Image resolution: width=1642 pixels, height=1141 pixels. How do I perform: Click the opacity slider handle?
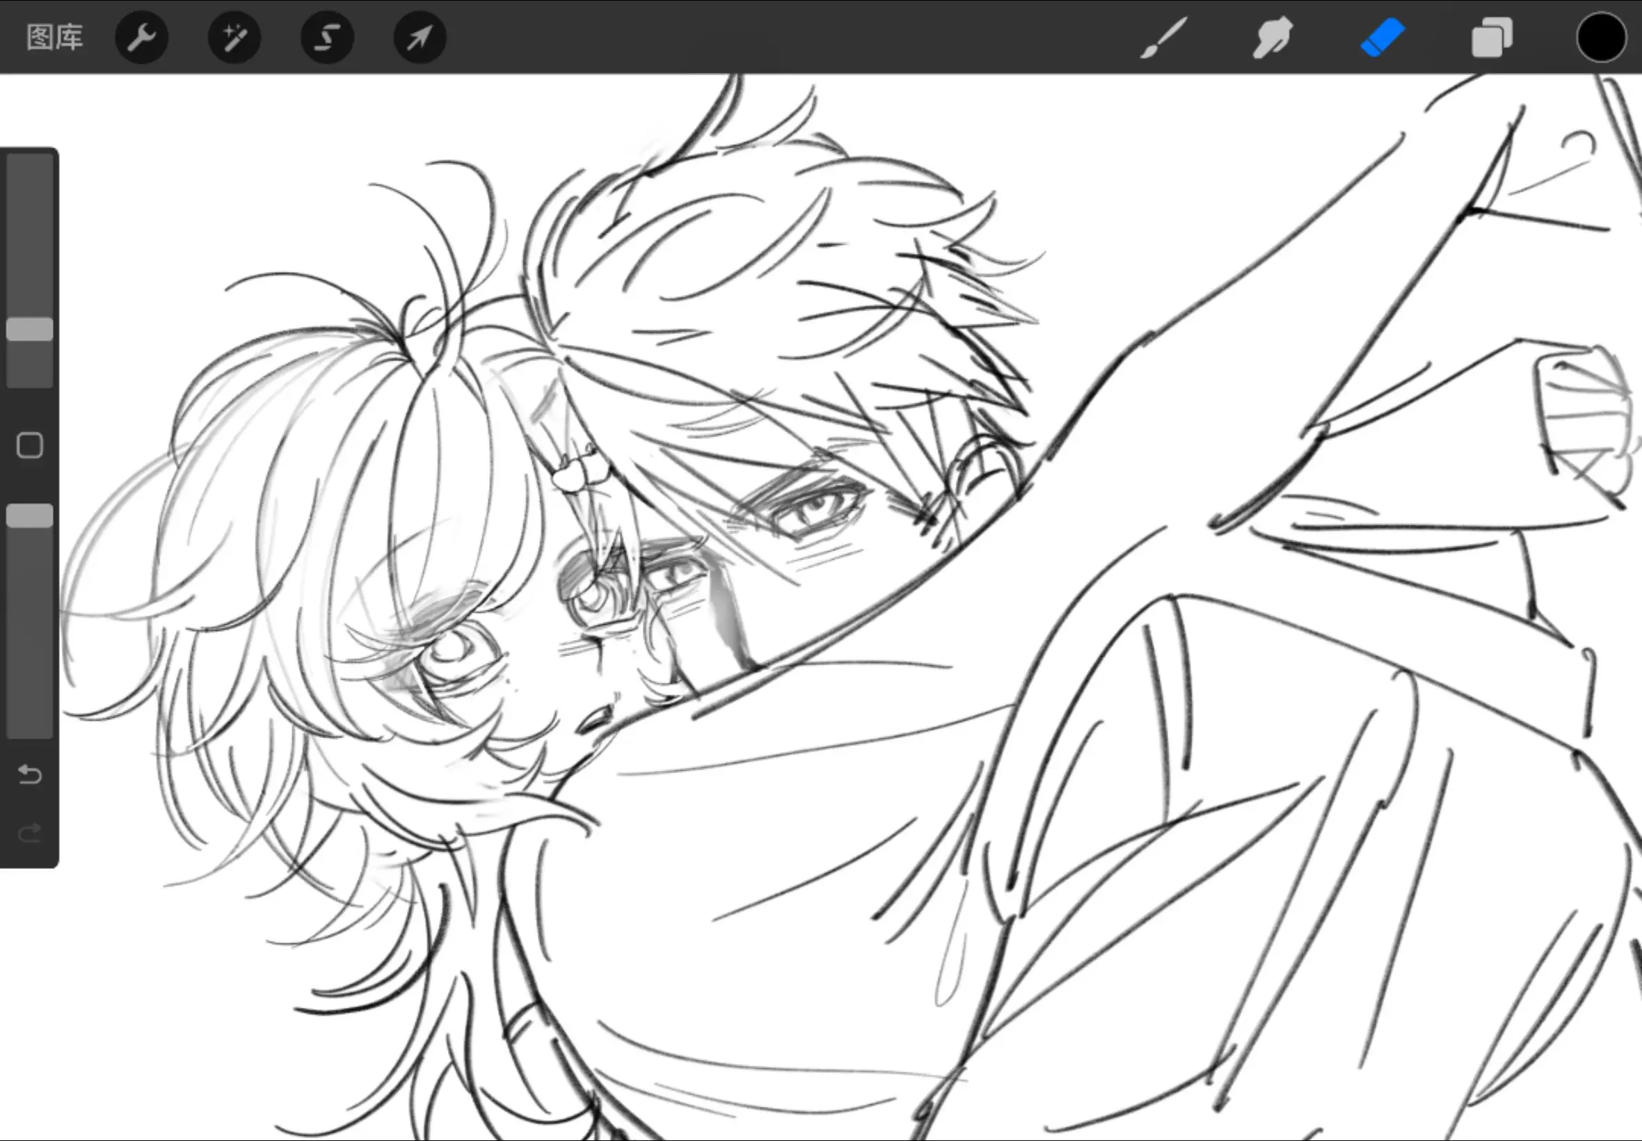coord(30,516)
